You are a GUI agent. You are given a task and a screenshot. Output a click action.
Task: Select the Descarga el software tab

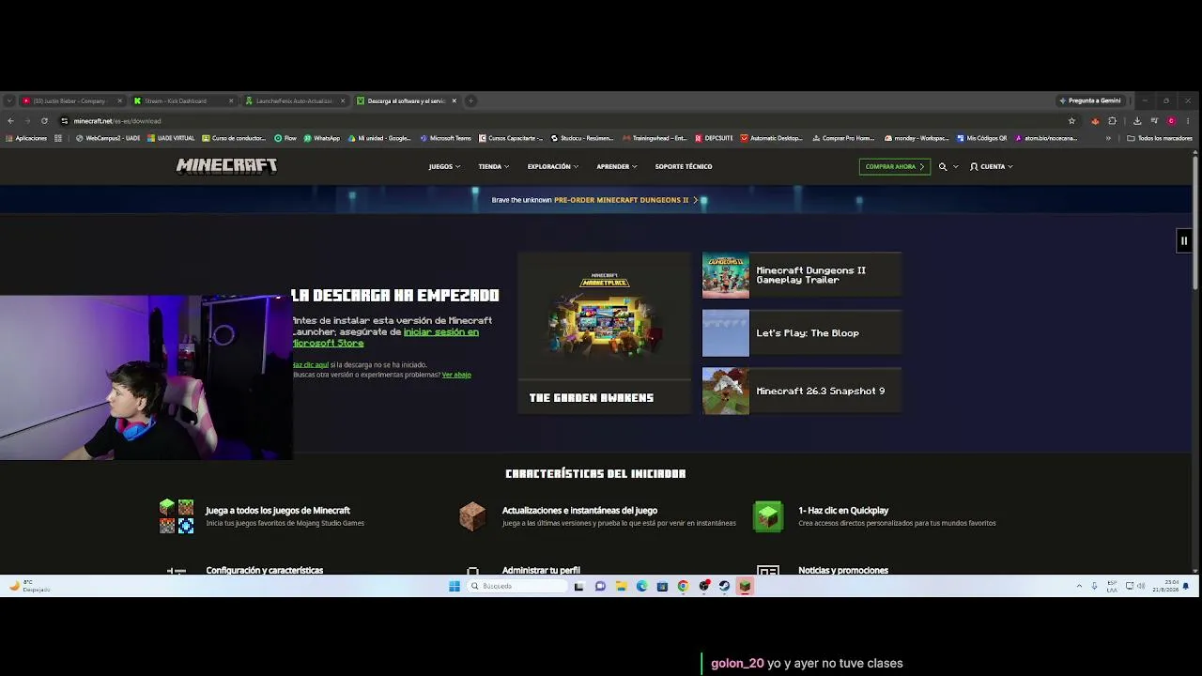click(x=406, y=100)
